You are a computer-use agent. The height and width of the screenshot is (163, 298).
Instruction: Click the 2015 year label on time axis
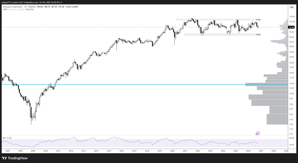(x=109, y=151)
